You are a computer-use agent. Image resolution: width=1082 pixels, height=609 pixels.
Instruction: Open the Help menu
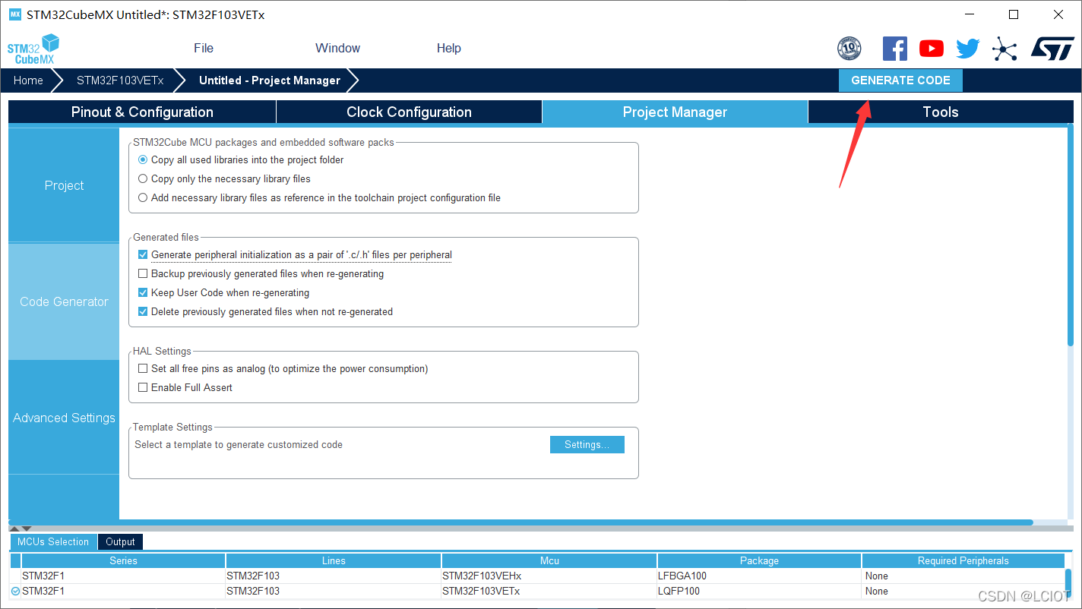(449, 48)
